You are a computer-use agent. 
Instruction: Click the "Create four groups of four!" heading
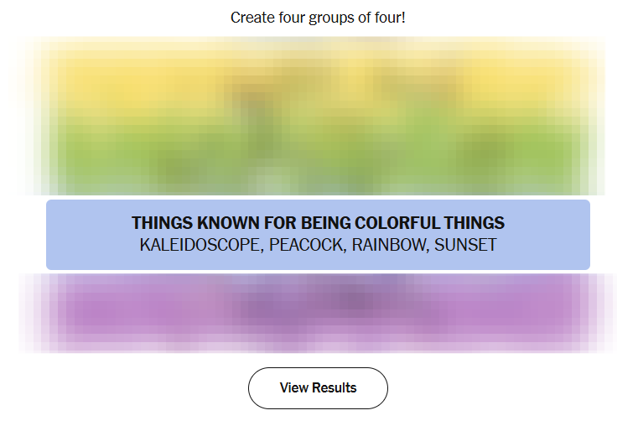click(318, 17)
